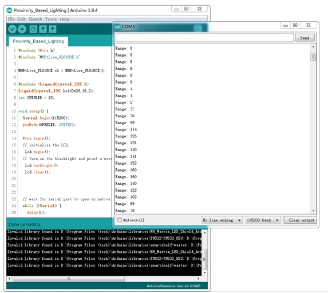
Task: Open the 115200 baud dropdown
Action: coord(263,220)
